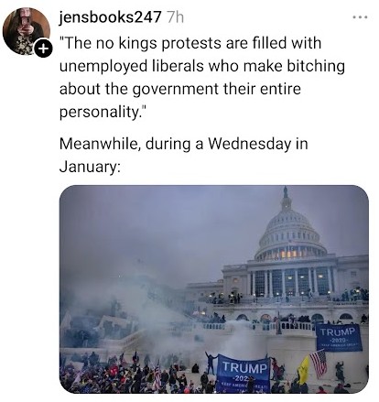This screenshot has height=402, width=379.
Task: Open jensbooks247's profile picture
Action: (x=27, y=31)
